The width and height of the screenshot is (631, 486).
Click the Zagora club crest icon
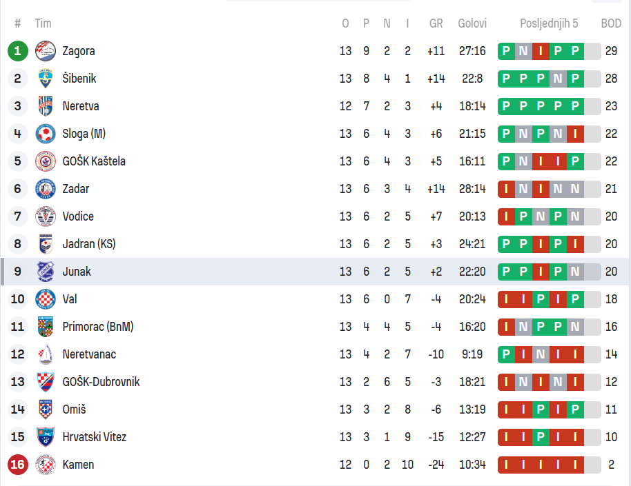(46, 51)
